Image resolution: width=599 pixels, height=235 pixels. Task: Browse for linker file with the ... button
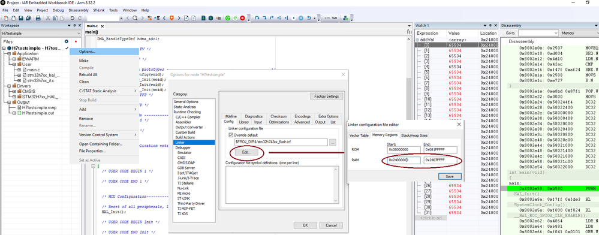point(333,142)
